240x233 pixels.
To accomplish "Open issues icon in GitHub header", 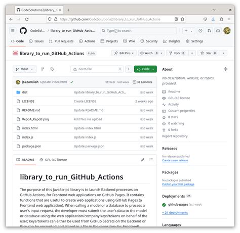I will pyautogui.click(x=201, y=31).
